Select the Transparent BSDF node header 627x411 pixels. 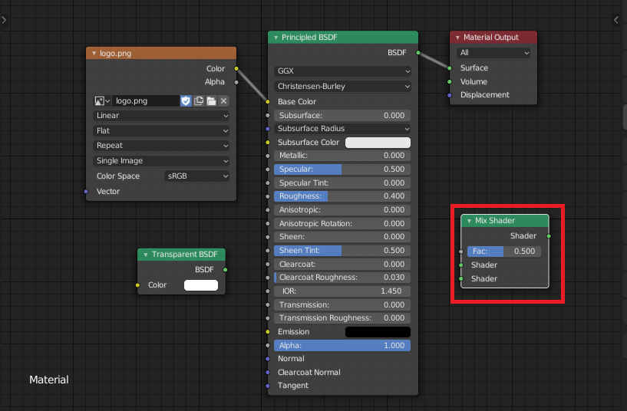182,255
